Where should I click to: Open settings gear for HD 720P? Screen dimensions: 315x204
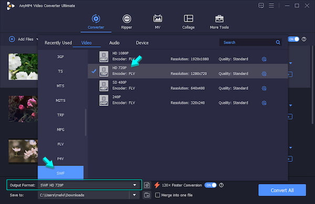[264, 74]
